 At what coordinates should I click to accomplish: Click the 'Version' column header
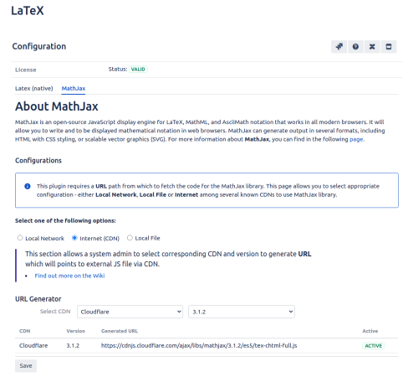(75, 331)
